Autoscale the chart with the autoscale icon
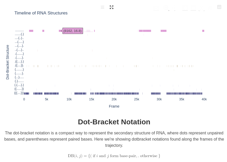This screenshot has width=227, height=162. tap(202, 7)
